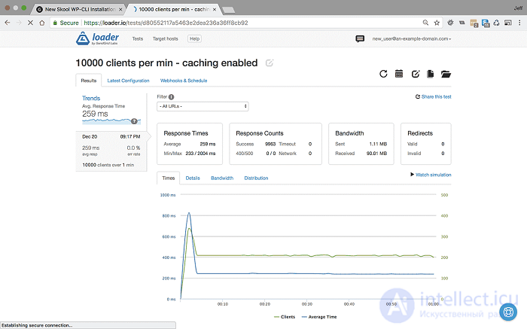The height and width of the screenshot is (329, 527).
Task: Click the recycle extension icon
Action: tap(496, 23)
